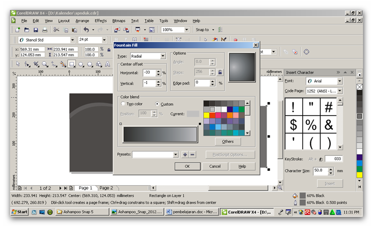This screenshot has width=373, height=227.
Task: Open the Effects menu
Action: pyautogui.click(x=101, y=21)
